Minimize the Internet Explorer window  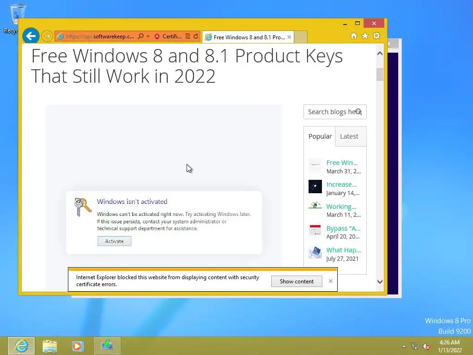pyautogui.click(x=345, y=24)
